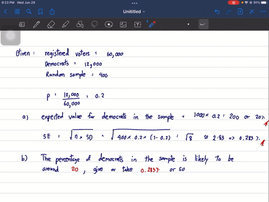Tap the handwritten '12,000' Democrats value
The height and width of the screenshot is (202, 269).
[93, 65]
